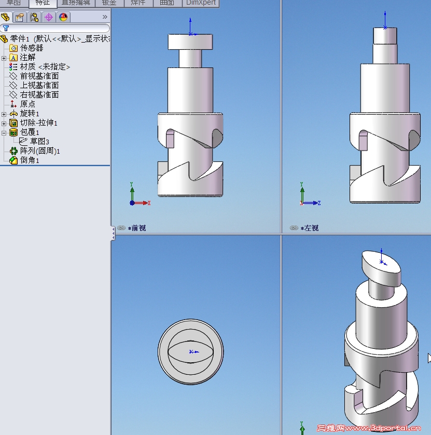
Task: Click the 倒角1 chamfer icon
Action: pyautogui.click(x=13, y=160)
